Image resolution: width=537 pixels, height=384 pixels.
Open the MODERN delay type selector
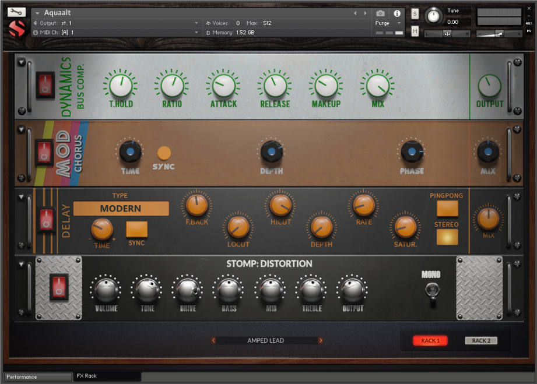pyautogui.click(x=121, y=208)
